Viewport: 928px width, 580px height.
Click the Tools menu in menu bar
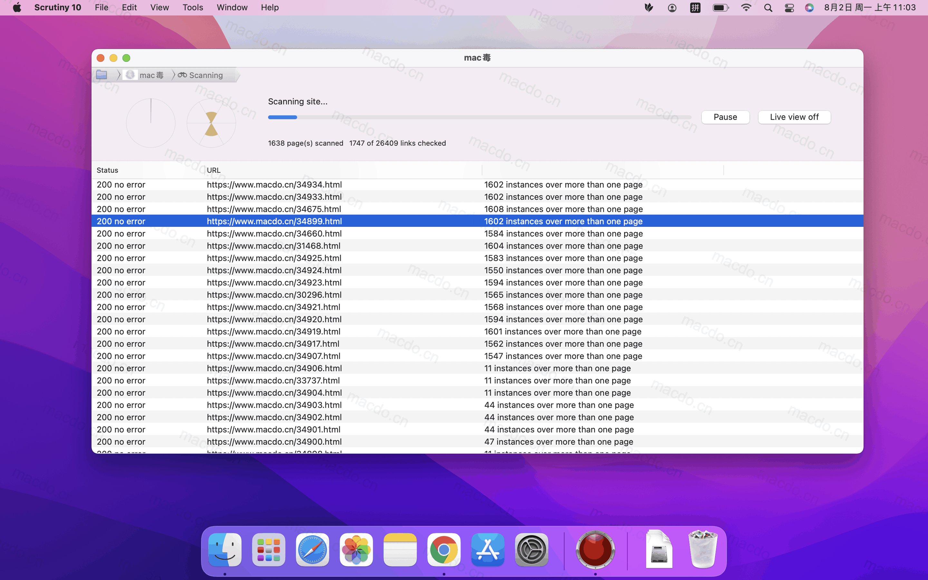point(192,7)
